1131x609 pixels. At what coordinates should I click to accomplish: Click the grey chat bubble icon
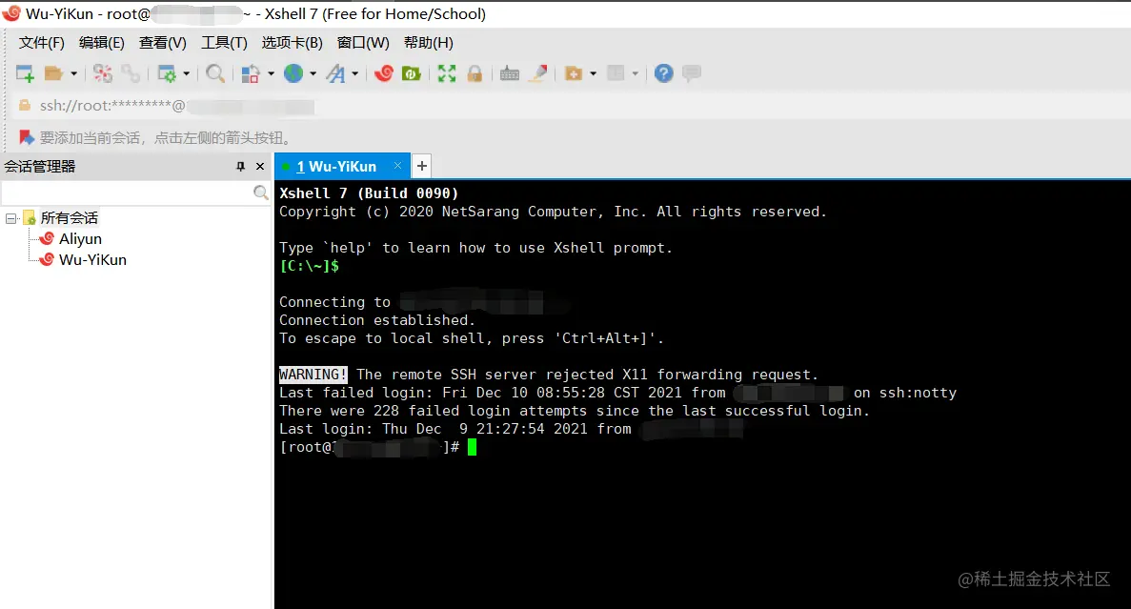(691, 72)
